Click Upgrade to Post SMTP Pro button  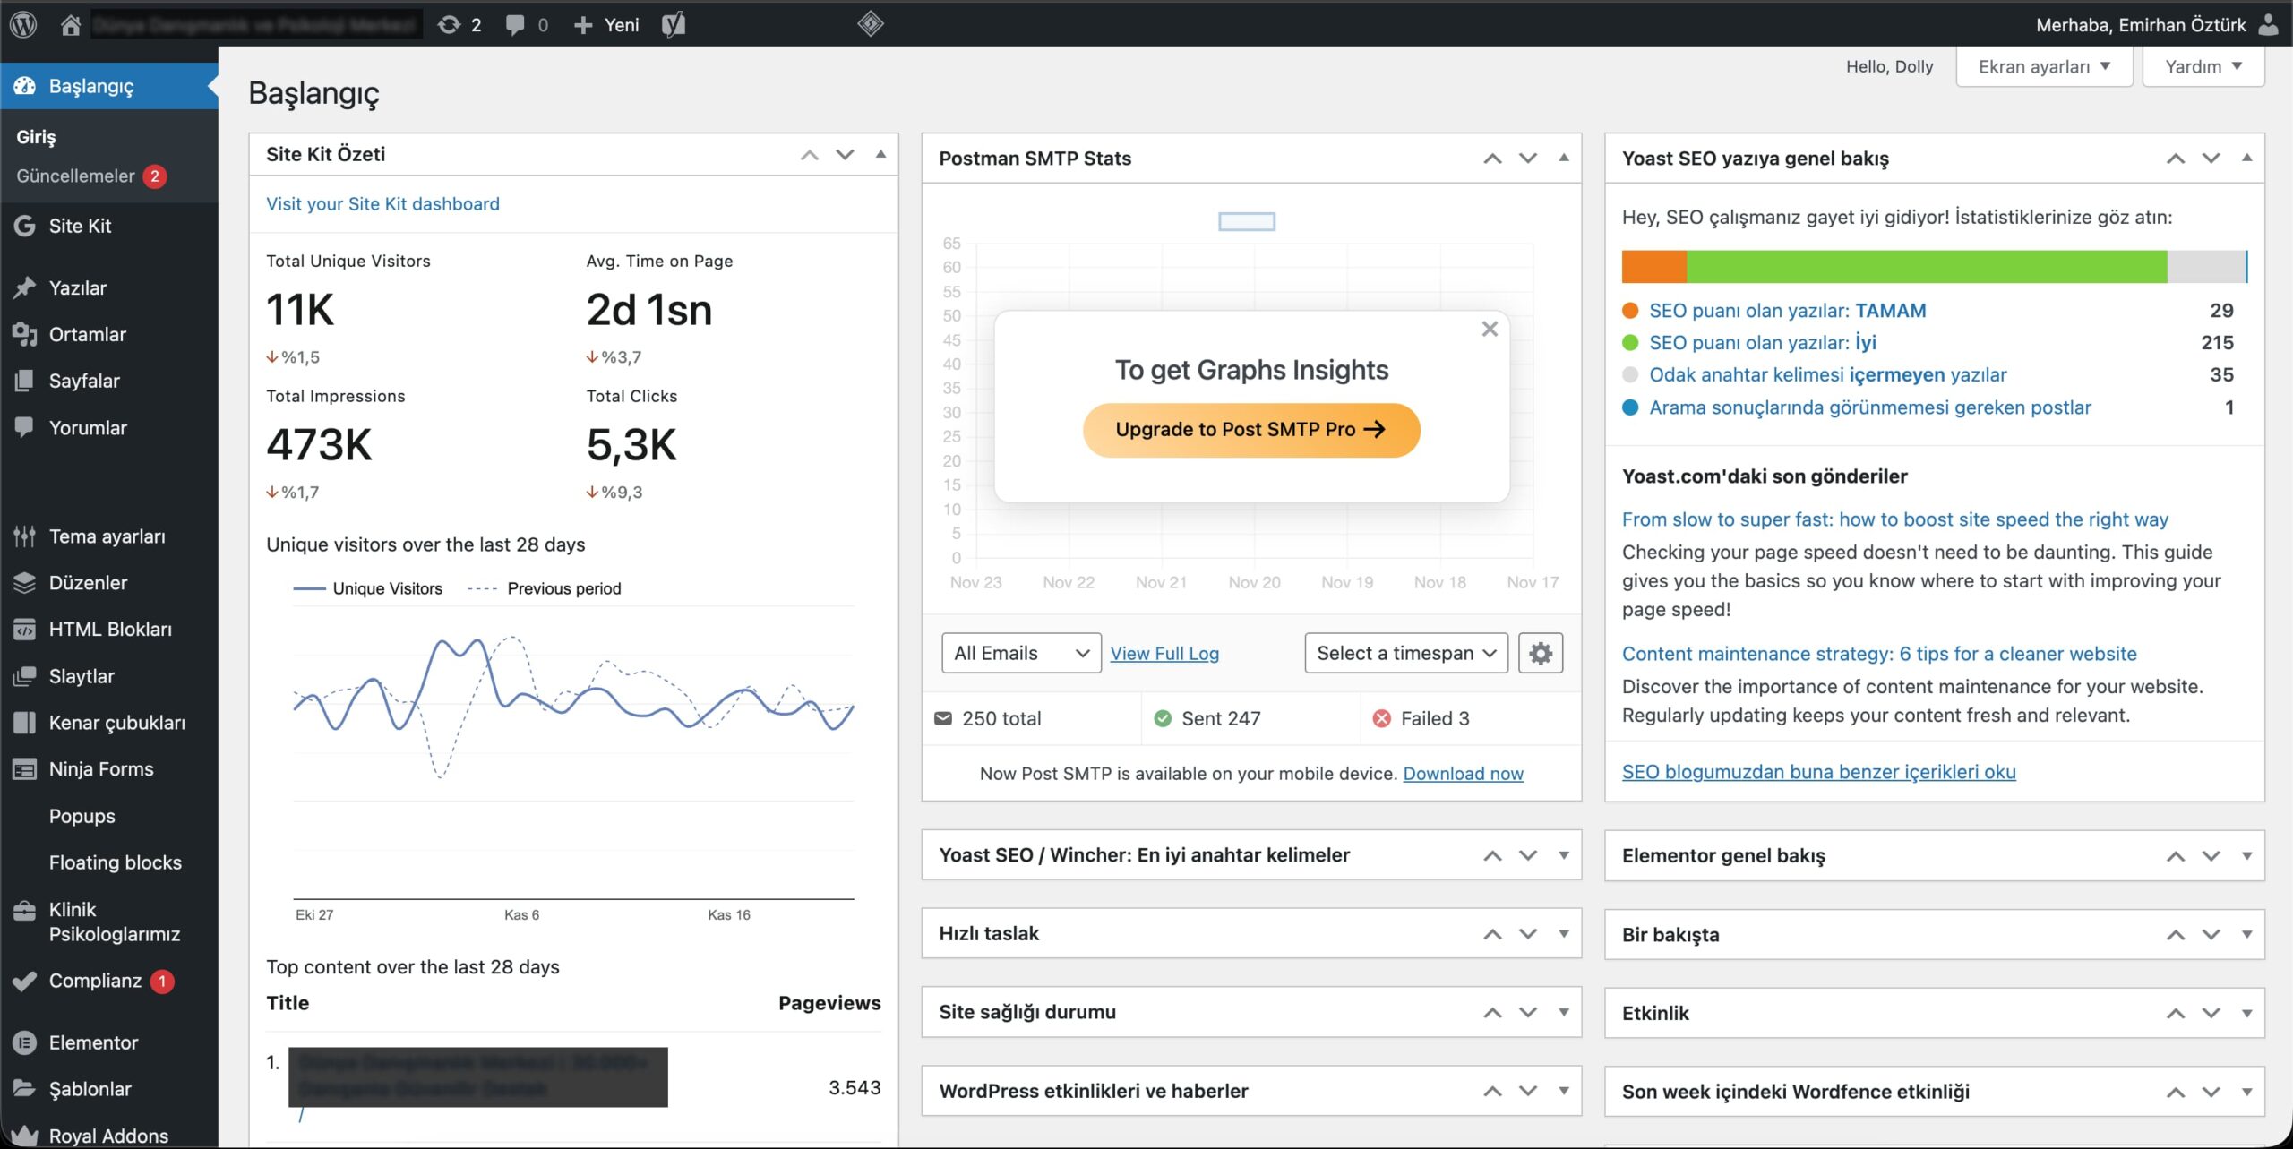coord(1250,430)
